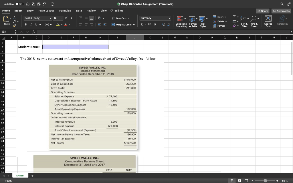Click the Clear eraser icon
293x183 pixels.
(x=234, y=26)
